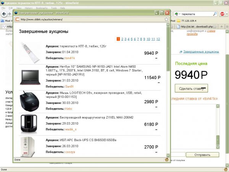Image resolution: width=229 pixels, height=172 pixels.
Task: Click the 2700 Р price text
Action: [151, 147]
